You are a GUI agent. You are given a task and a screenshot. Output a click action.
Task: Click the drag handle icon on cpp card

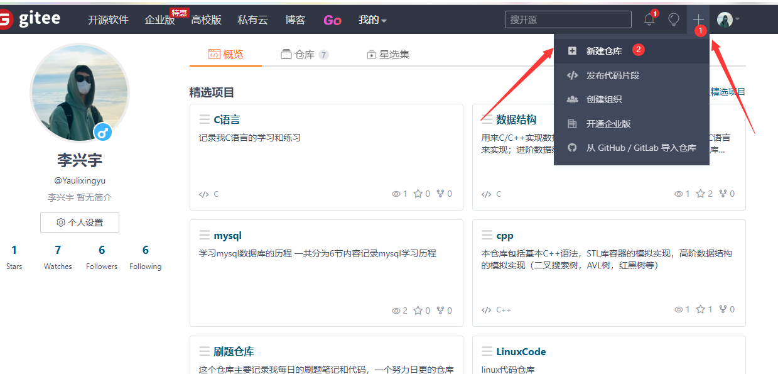[487, 235]
